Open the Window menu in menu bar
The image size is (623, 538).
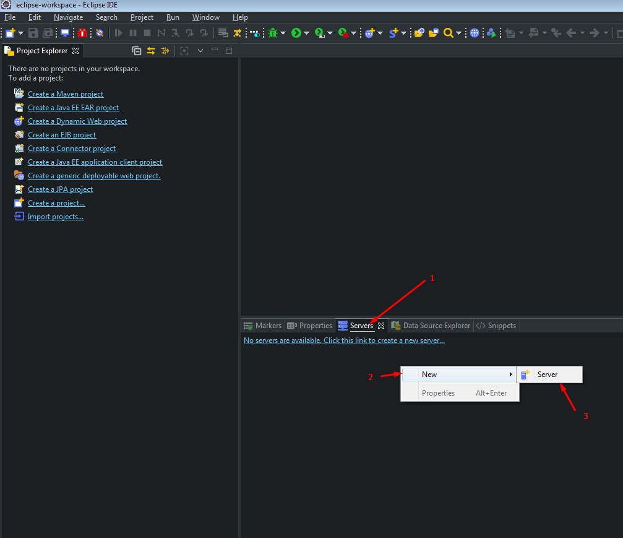tap(205, 17)
